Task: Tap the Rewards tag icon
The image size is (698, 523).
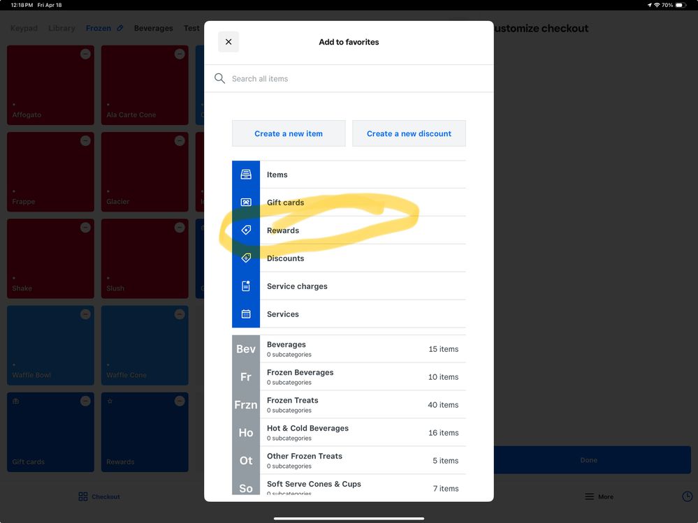Action: (x=246, y=230)
